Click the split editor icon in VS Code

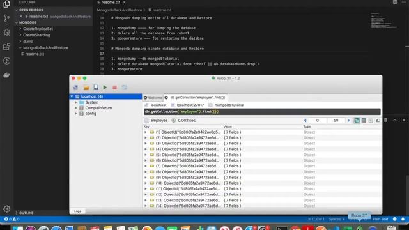coord(395,2)
